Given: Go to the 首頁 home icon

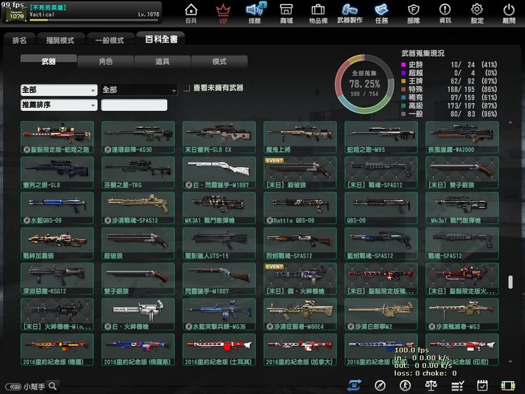Looking at the screenshot, I should tap(191, 12).
